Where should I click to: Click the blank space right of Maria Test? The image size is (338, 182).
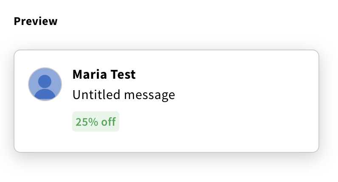click(225, 75)
